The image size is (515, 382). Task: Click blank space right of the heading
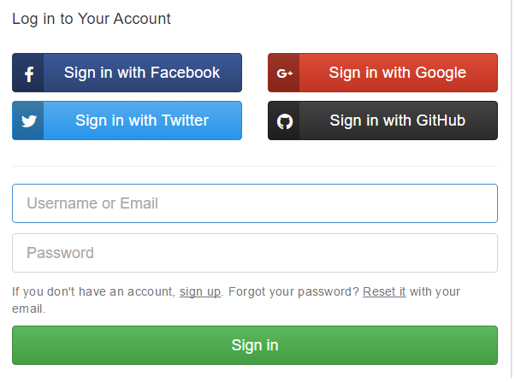[342, 19]
